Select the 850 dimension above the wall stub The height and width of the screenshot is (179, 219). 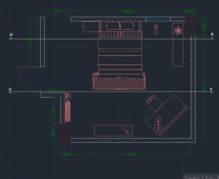[52, 90]
